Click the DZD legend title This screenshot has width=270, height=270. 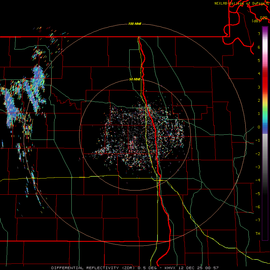(x=264, y=18)
